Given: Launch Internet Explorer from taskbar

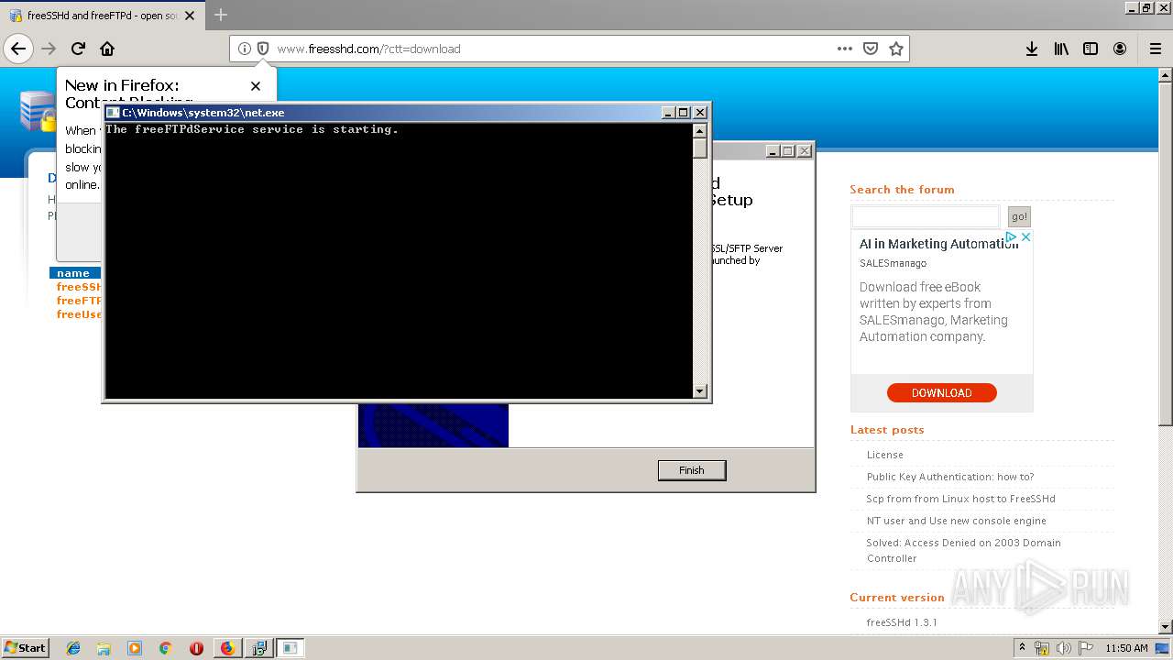Looking at the screenshot, I should (x=73, y=648).
